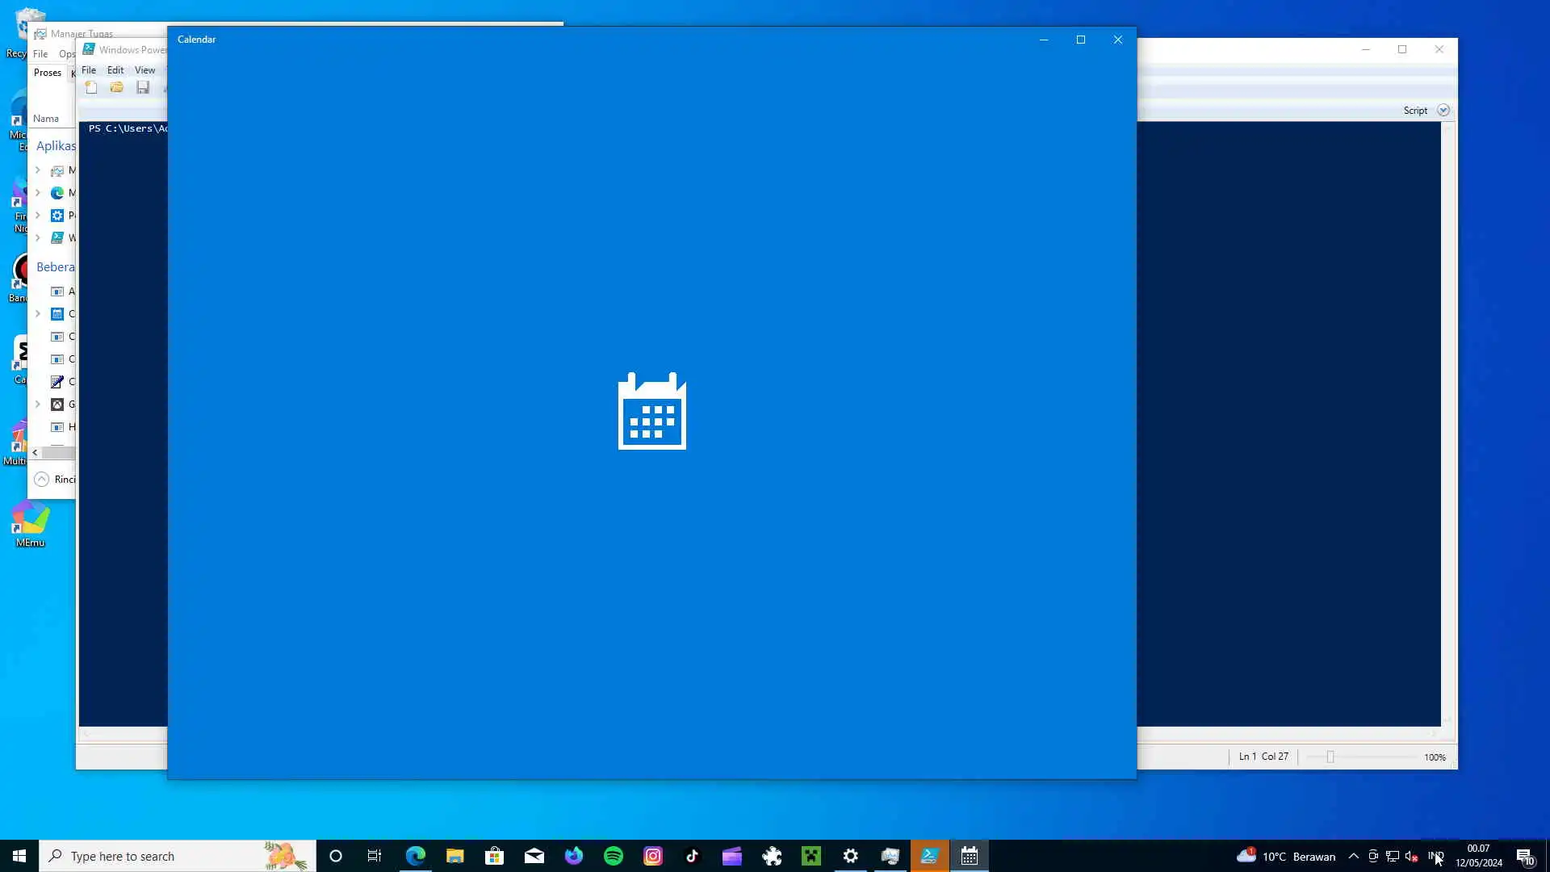Collapse details with the Rinci arrow

tap(42, 479)
